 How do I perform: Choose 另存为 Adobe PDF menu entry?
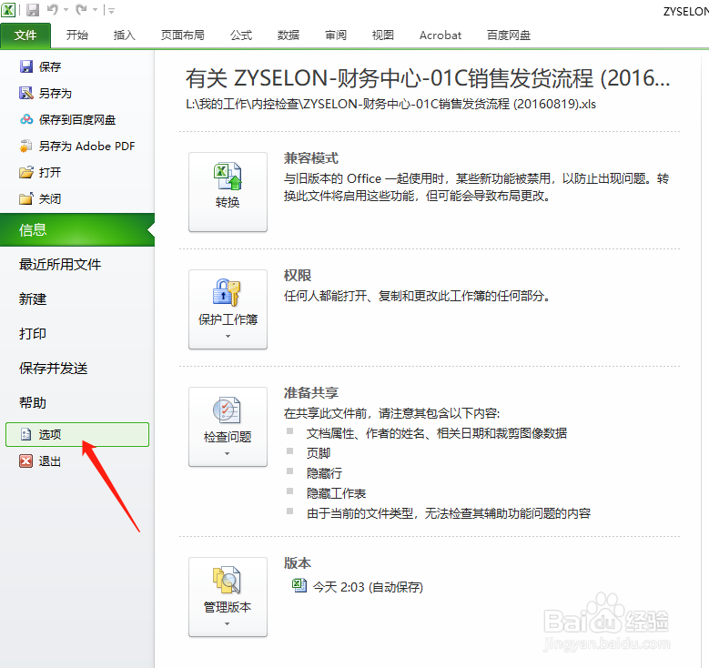coord(86,147)
